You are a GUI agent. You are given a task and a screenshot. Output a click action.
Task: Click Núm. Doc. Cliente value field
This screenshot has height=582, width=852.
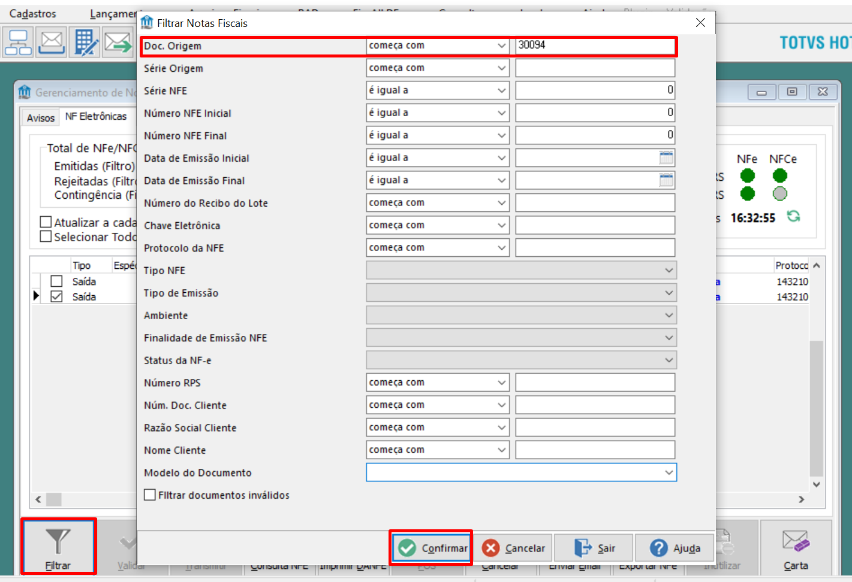pos(595,405)
